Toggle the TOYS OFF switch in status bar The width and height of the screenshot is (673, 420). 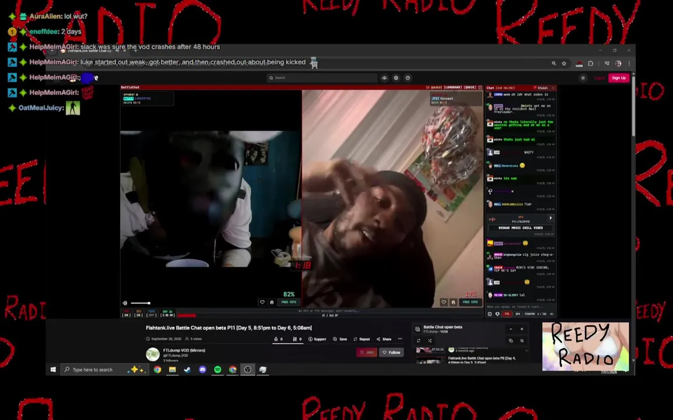coord(151,313)
